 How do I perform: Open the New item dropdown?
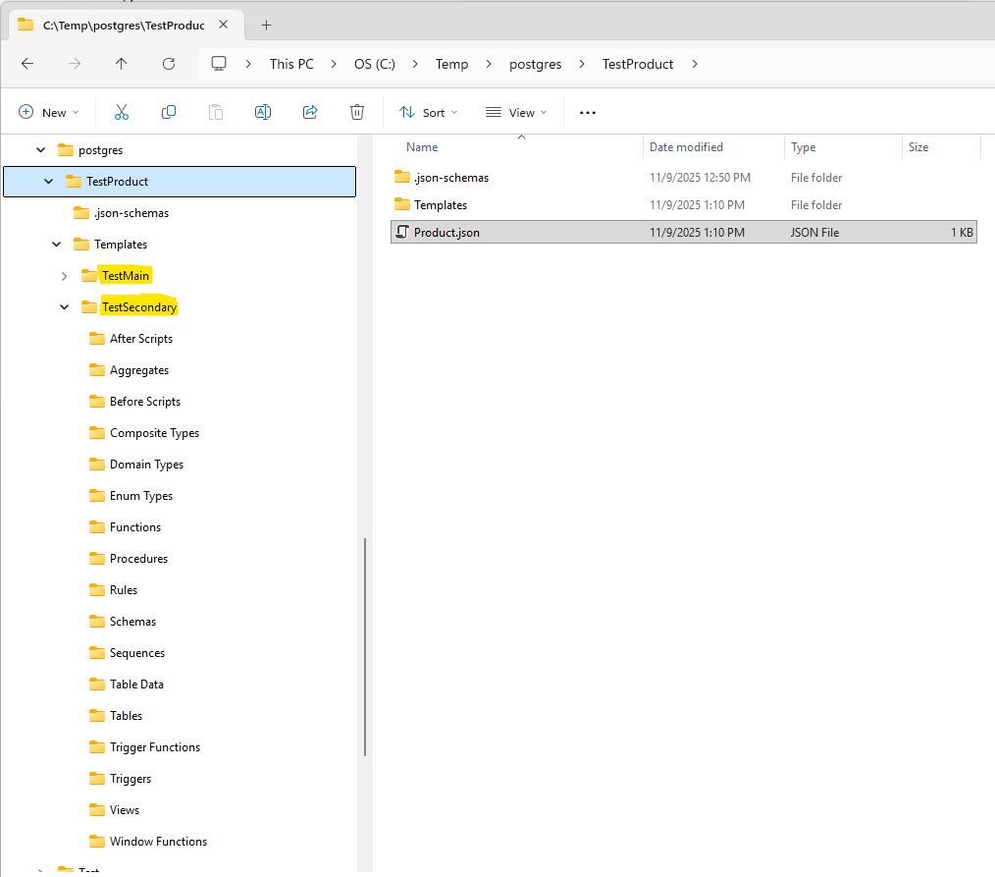(49, 113)
